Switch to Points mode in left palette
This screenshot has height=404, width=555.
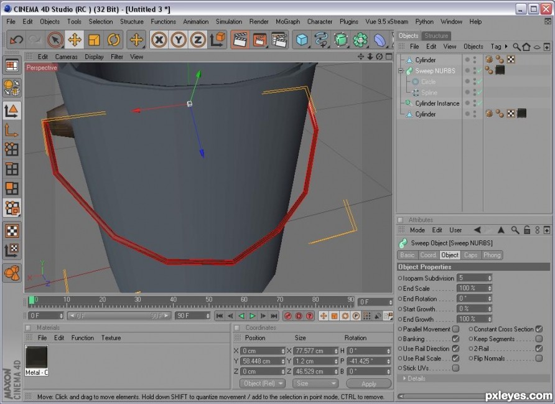point(12,150)
